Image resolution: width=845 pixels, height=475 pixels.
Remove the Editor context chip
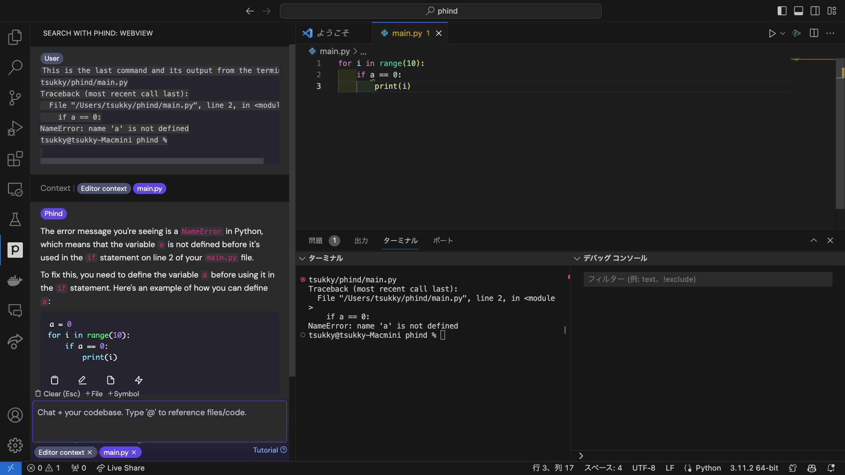click(x=90, y=453)
